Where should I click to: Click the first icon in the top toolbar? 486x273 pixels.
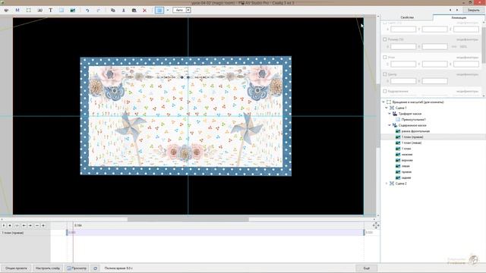tap(6, 10)
